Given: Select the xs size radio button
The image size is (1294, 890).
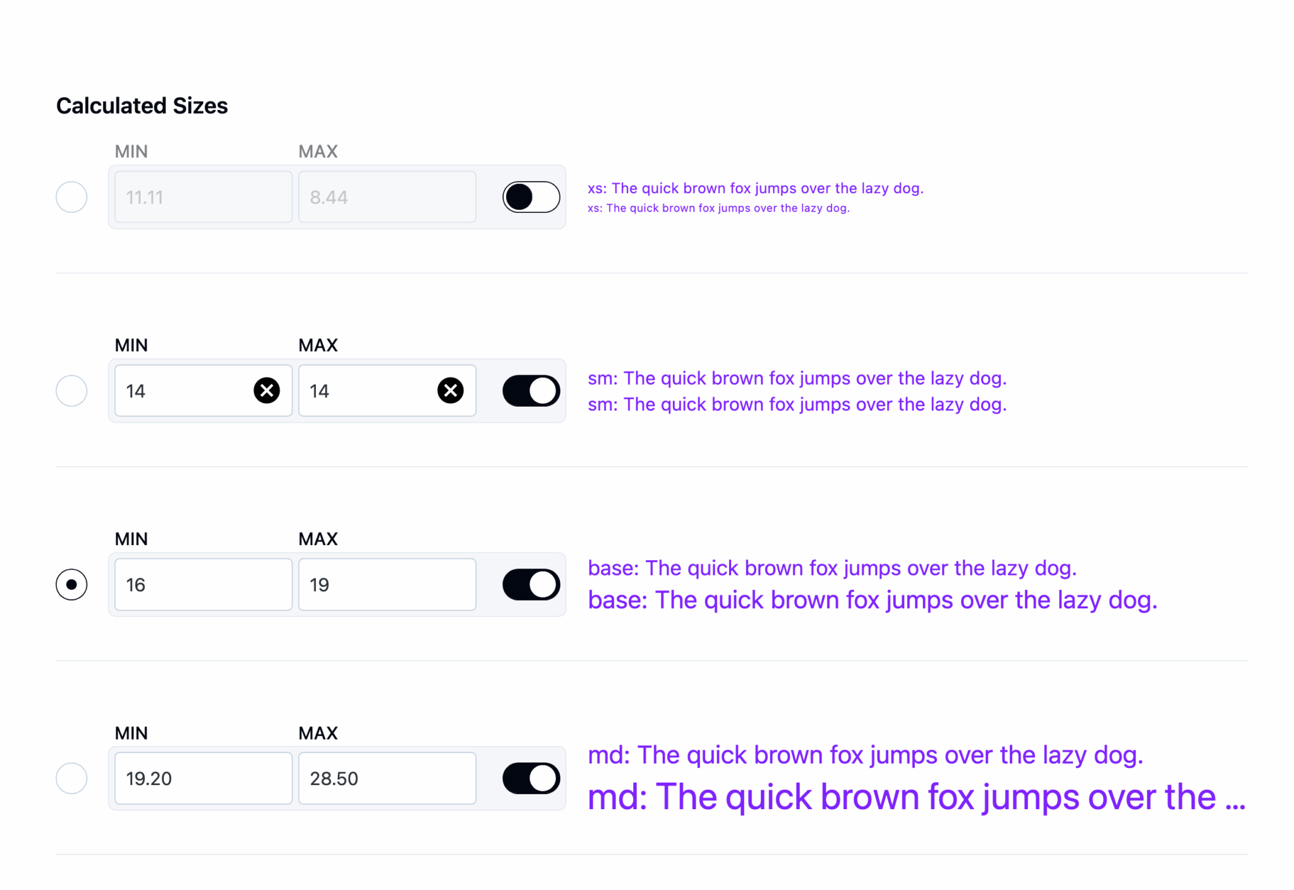Looking at the screenshot, I should point(71,197).
